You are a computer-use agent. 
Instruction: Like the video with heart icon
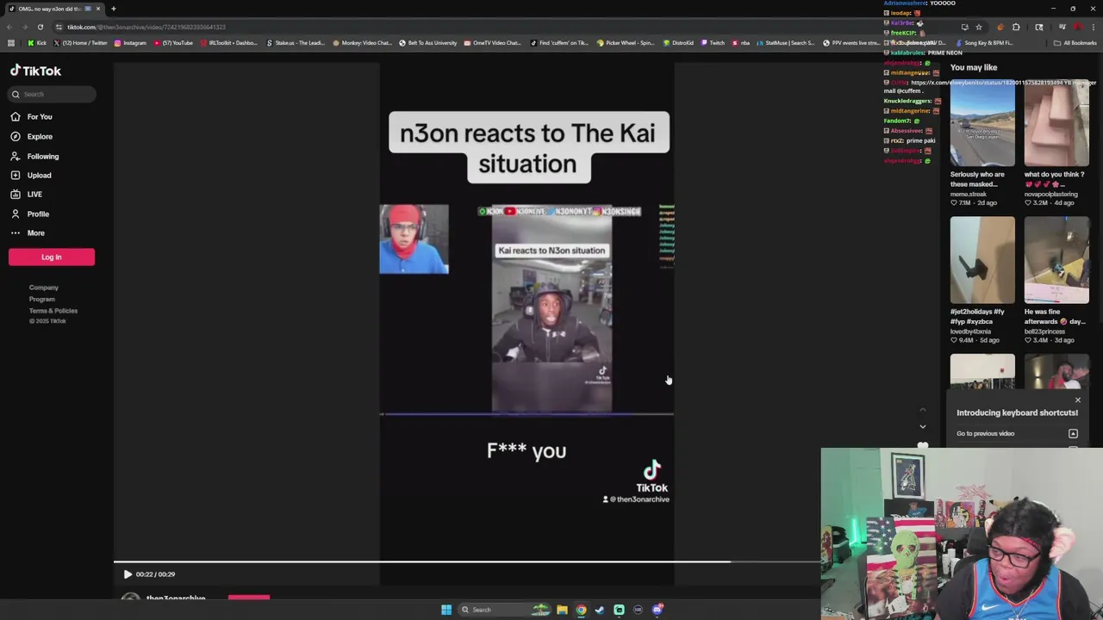click(x=923, y=446)
